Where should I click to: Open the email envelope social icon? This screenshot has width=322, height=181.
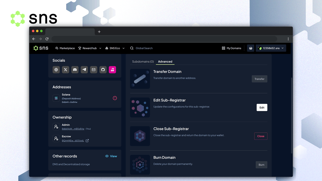(94, 70)
